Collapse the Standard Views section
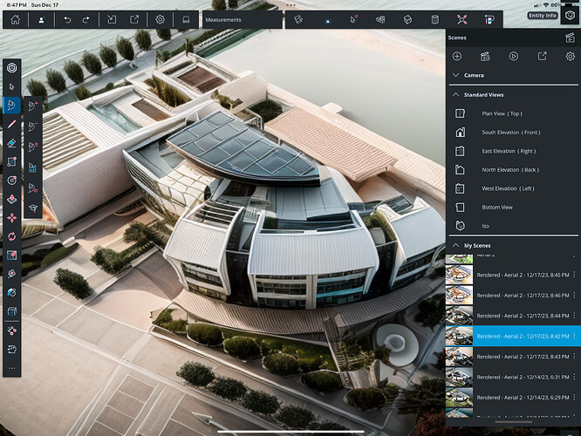581x436 pixels. 455,94
